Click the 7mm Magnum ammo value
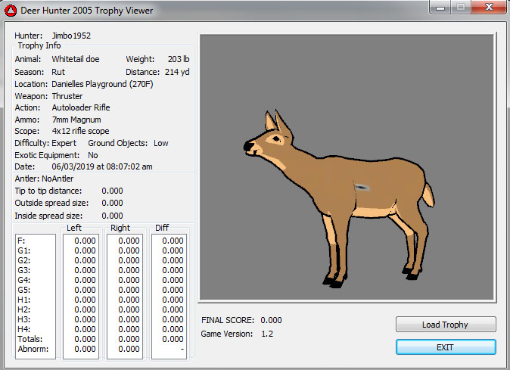Viewport: 510px width, 370px height. click(76, 120)
